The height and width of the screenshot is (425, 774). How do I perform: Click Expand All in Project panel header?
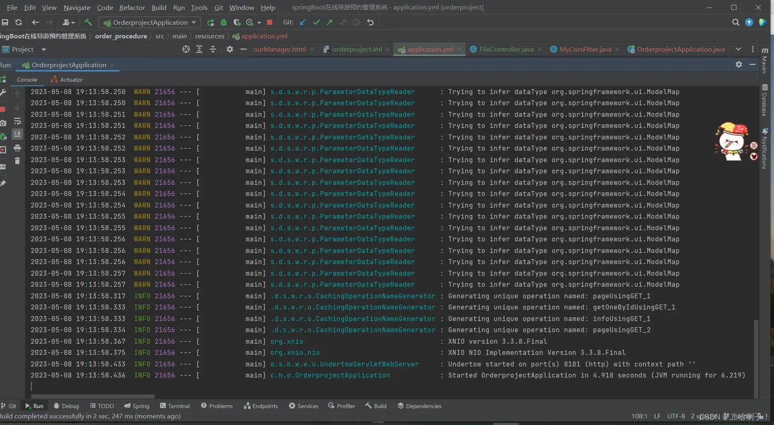200,49
